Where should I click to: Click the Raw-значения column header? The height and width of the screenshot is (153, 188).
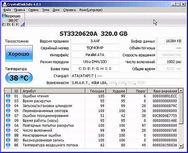tap(163, 91)
